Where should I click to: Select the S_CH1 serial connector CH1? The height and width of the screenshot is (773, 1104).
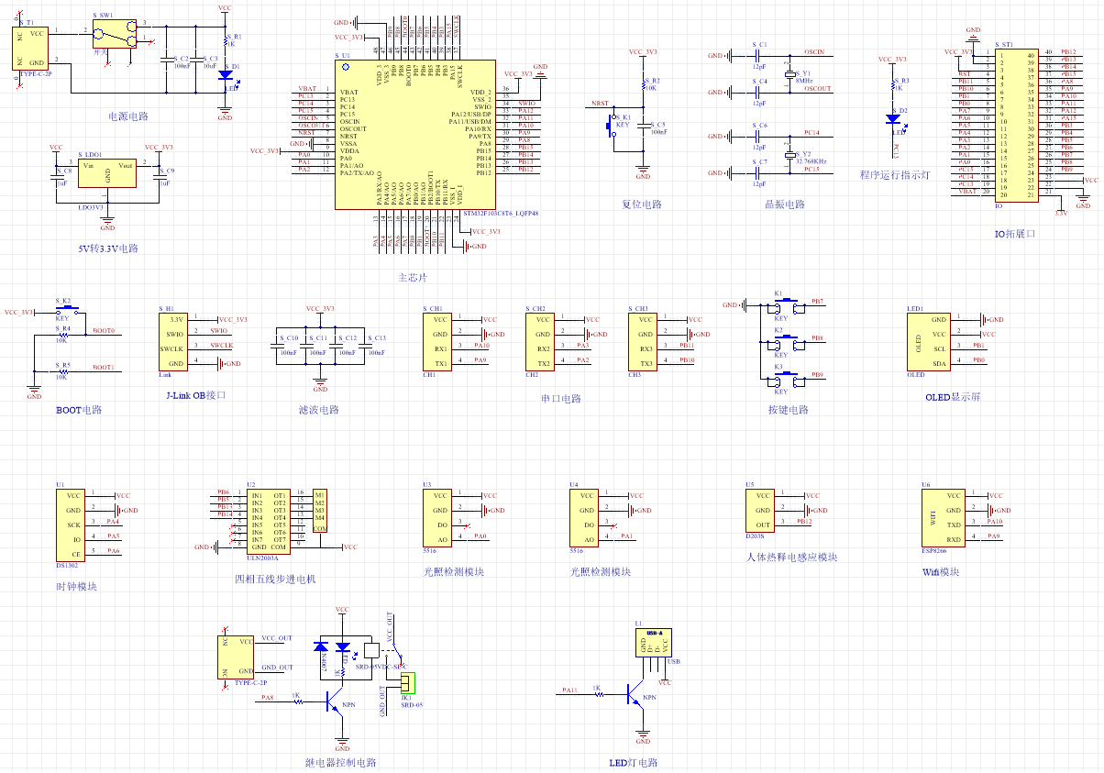click(x=439, y=341)
